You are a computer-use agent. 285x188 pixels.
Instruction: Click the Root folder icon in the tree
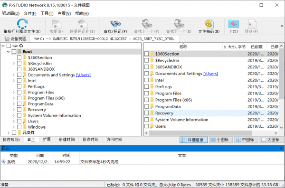(x=19, y=52)
